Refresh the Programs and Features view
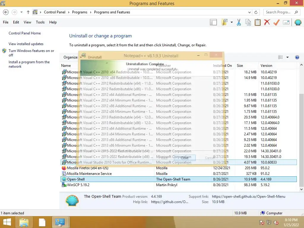 [x=256, y=12]
